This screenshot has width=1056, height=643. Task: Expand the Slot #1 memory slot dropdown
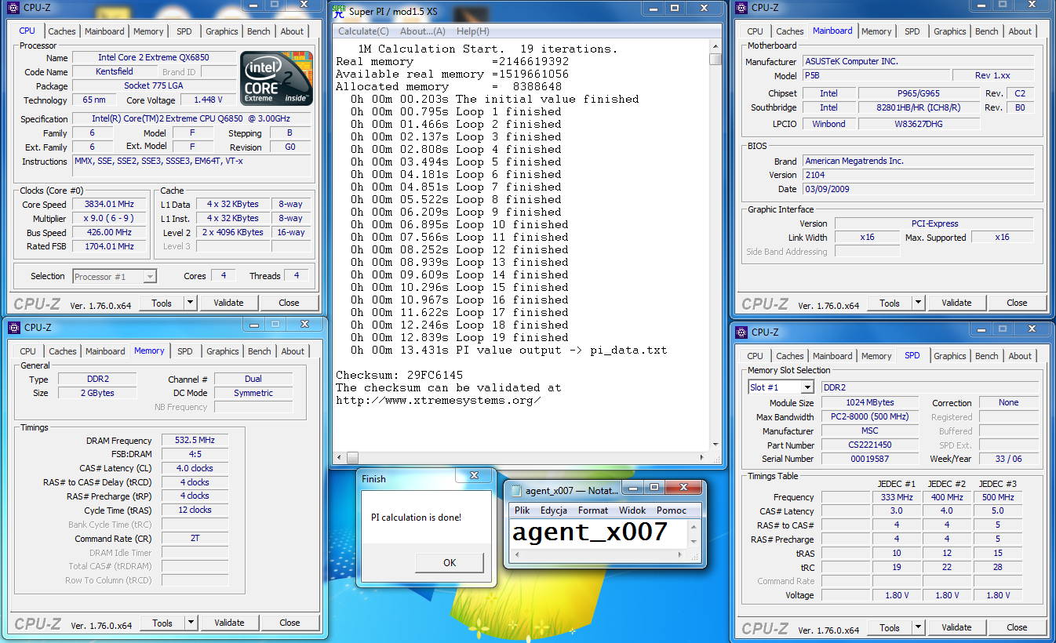point(807,387)
